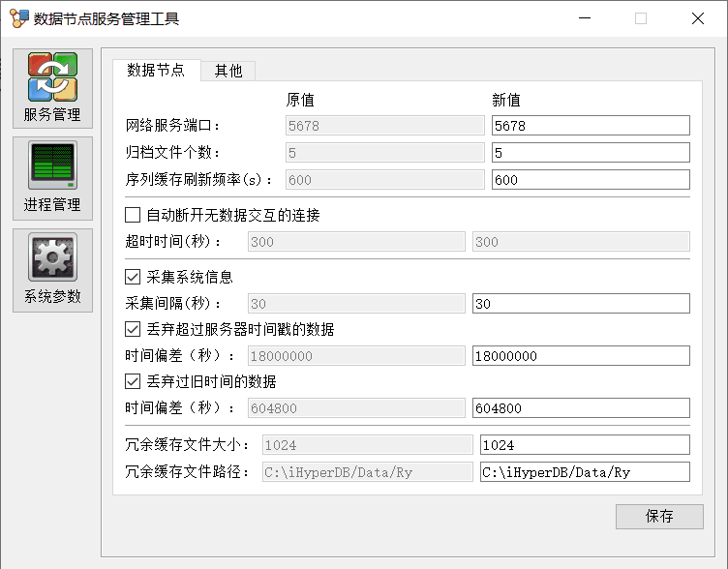Image resolution: width=728 pixels, height=569 pixels.
Task: Click the new value field for 网络服务端口
Action: point(591,126)
